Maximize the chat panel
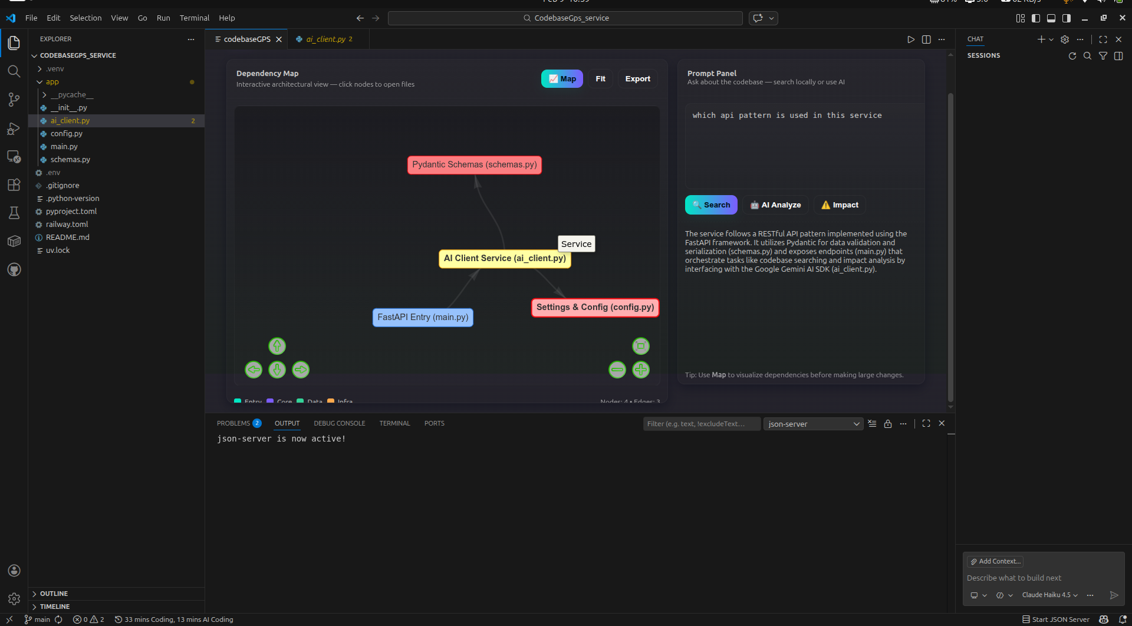This screenshot has height=626, width=1132. (1103, 39)
